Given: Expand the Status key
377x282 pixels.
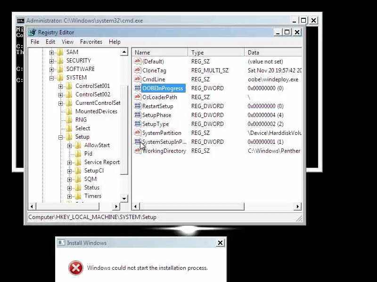Looking at the screenshot, I should pos(69,188).
